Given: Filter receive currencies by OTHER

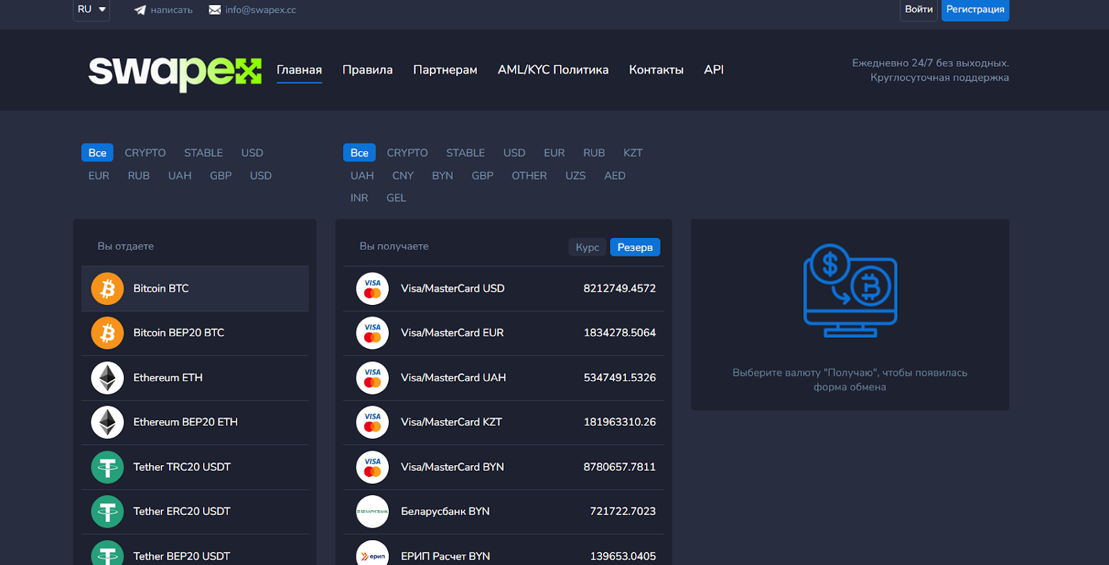Looking at the screenshot, I should tap(529, 175).
